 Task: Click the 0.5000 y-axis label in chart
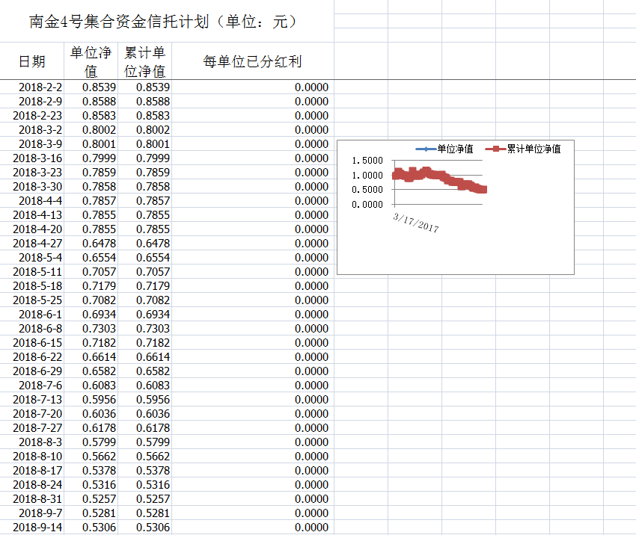click(x=367, y=190)
